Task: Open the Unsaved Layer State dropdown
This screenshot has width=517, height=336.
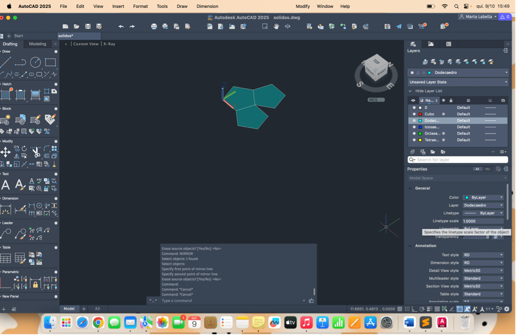Action: tap(458, 82)
